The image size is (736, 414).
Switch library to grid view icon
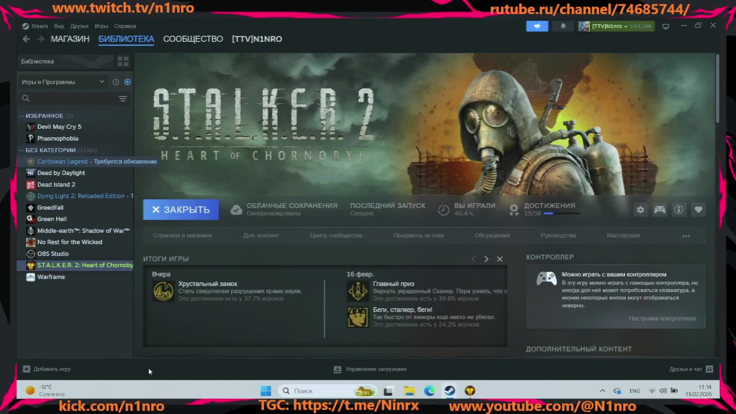click(x=122, y=61)
